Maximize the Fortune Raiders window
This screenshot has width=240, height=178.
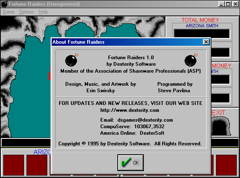228,4
